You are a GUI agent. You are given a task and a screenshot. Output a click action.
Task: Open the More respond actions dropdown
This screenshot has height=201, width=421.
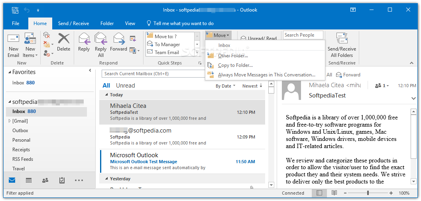click(x=134, y=51)
